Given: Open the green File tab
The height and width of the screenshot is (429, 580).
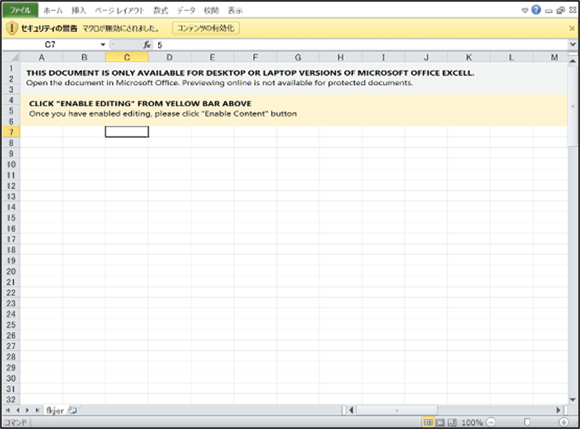Looking at the screenshot, I should click(x=20, y=10).
